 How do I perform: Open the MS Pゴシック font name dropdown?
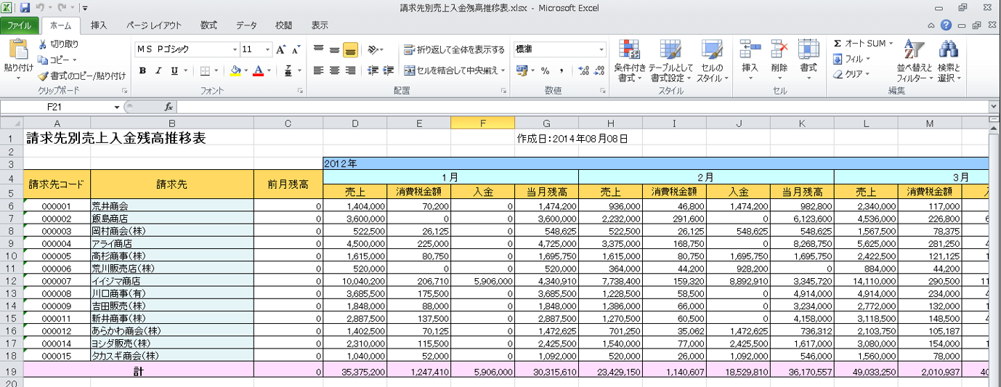(235, 49)
